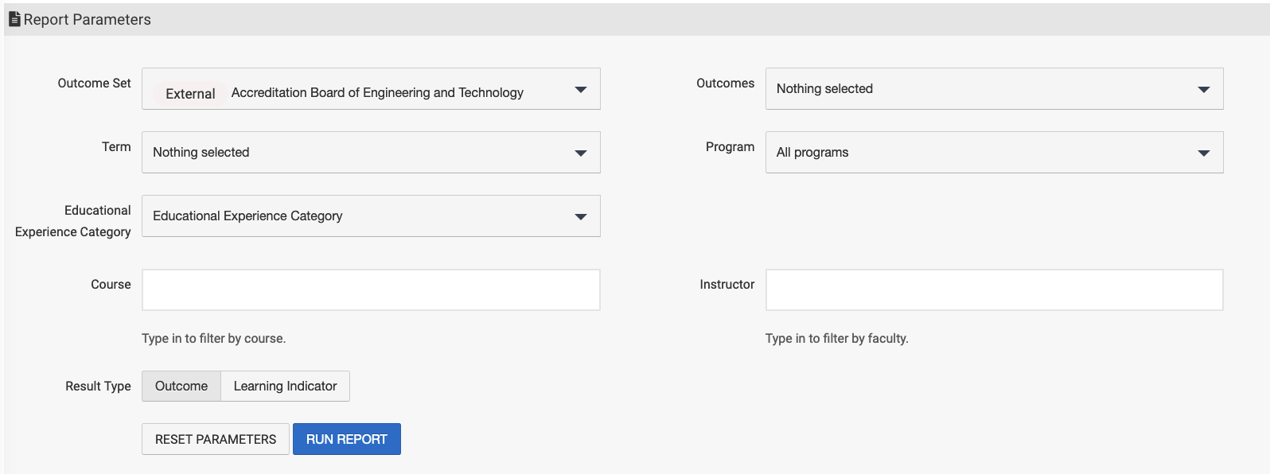Focus the Course filter input field
Viewport: 1270px width, 474px height.
click(371, 290)
